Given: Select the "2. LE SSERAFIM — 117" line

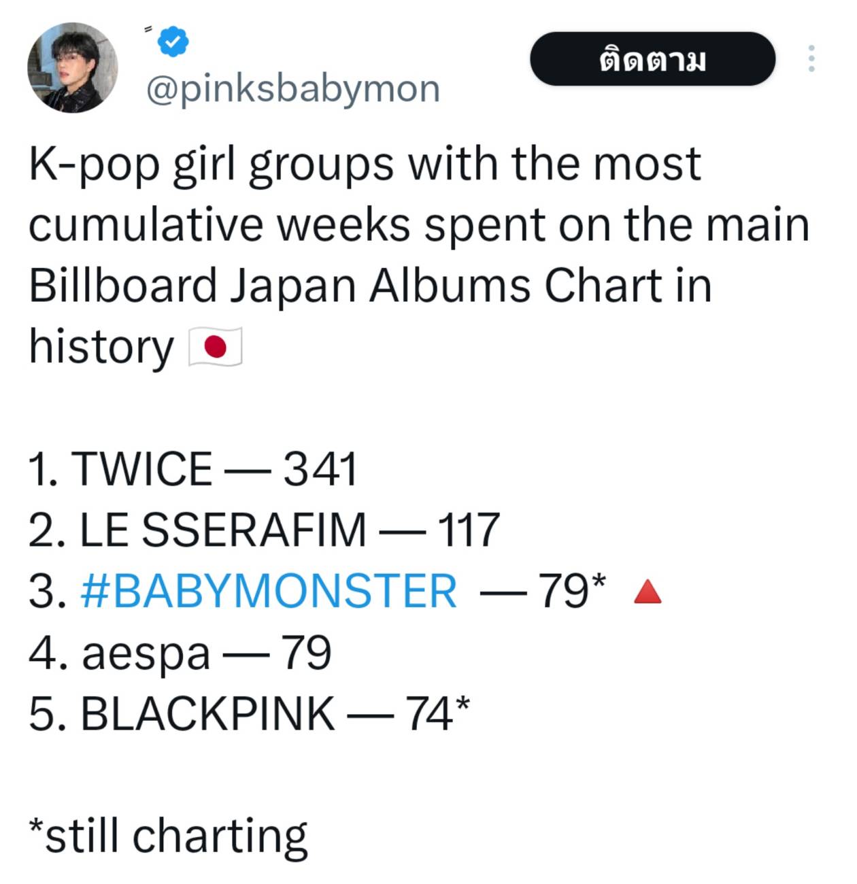Looking at the screenshot, I should point(264,530).
